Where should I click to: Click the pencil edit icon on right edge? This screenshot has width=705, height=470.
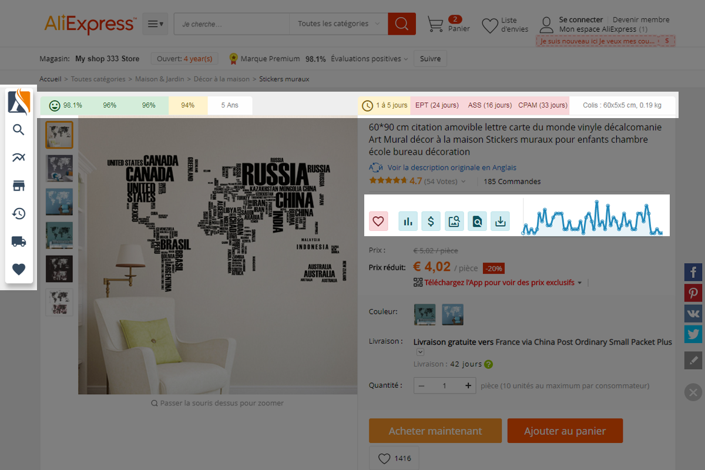(693, 360)
